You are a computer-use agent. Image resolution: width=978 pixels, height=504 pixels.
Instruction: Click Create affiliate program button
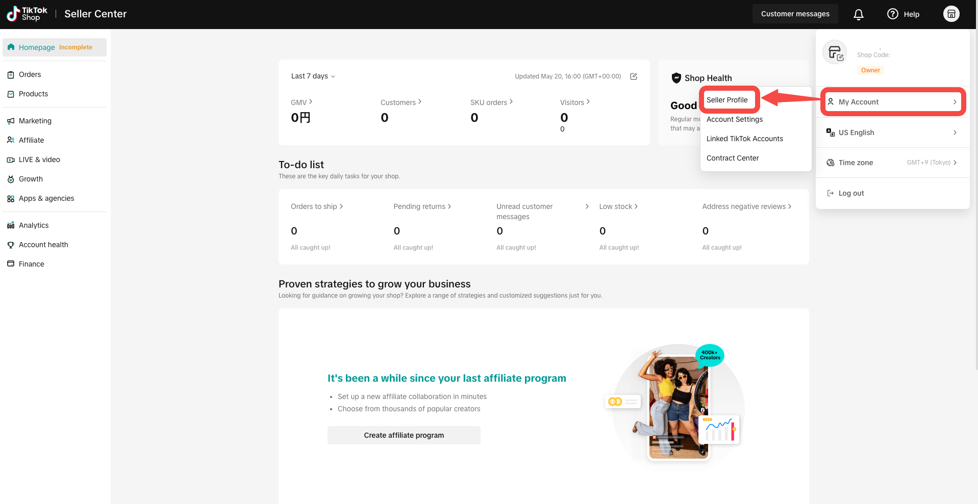(404, 435)
